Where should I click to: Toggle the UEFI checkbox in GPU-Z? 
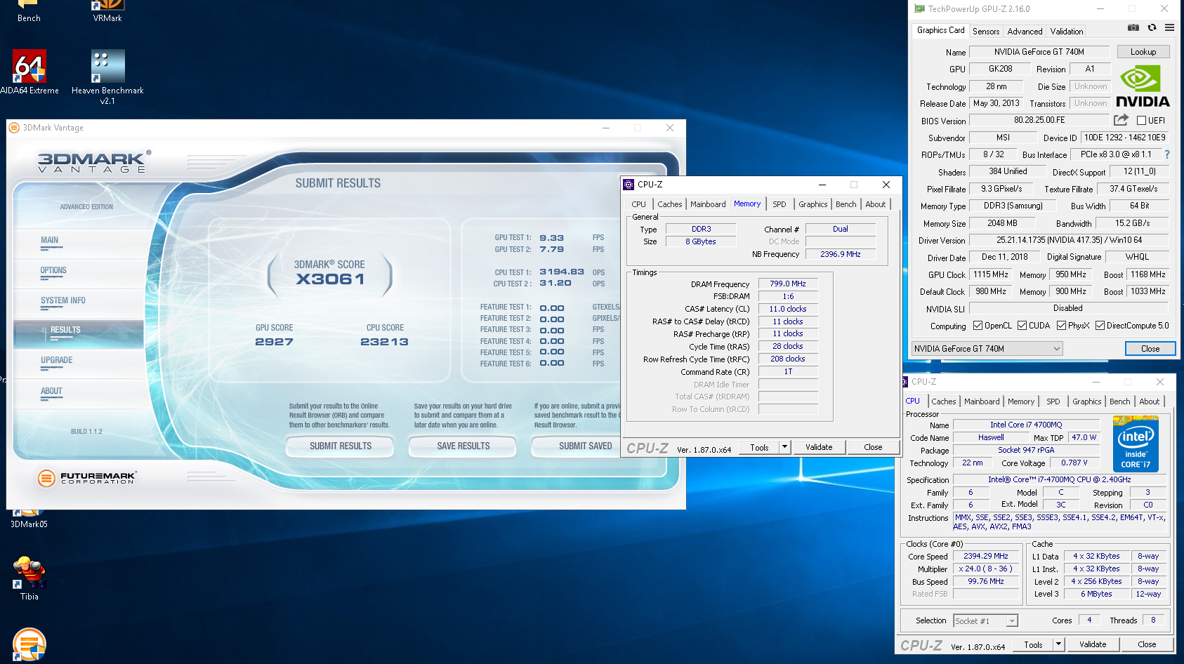pos(1141,121)
